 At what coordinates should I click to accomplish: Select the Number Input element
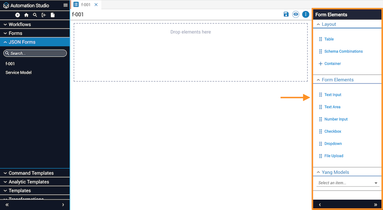click(x=336, y=119)
